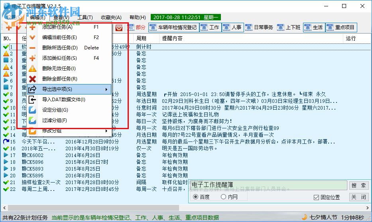The height and width of the screenshot is (222, 372).
Task: Click the green date-time display 2017-08-28
Action: (186, 17)
